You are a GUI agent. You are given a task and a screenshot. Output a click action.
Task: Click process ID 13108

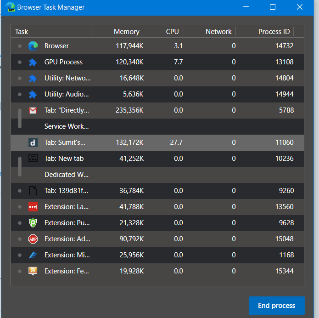(x=284, y=62)
